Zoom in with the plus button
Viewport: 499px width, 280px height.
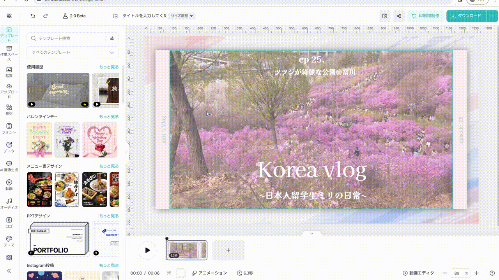tap(476, 273)
